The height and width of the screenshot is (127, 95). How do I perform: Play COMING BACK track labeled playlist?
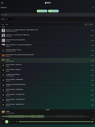(3, 90)
